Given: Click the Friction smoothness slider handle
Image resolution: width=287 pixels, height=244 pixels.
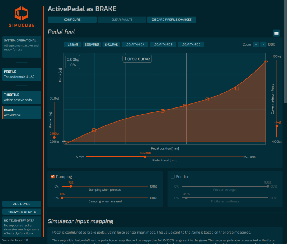Looking at the screenshot, I should click(x=186, y=198).
